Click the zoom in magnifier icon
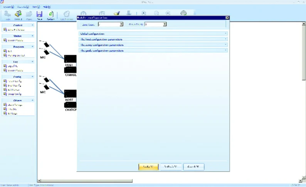Screen dimensions: 306x187 coord(144,13)
